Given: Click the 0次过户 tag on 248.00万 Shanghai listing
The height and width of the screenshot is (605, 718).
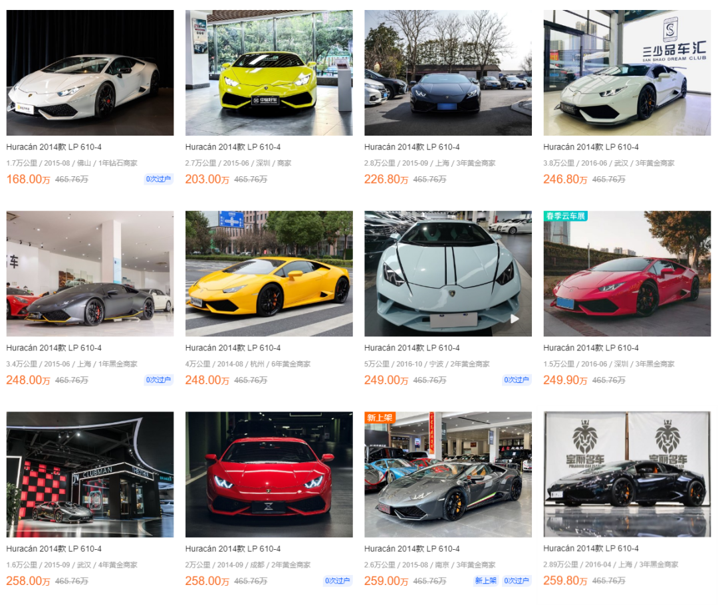Looking at the screenshot, I should click(158, 380).
